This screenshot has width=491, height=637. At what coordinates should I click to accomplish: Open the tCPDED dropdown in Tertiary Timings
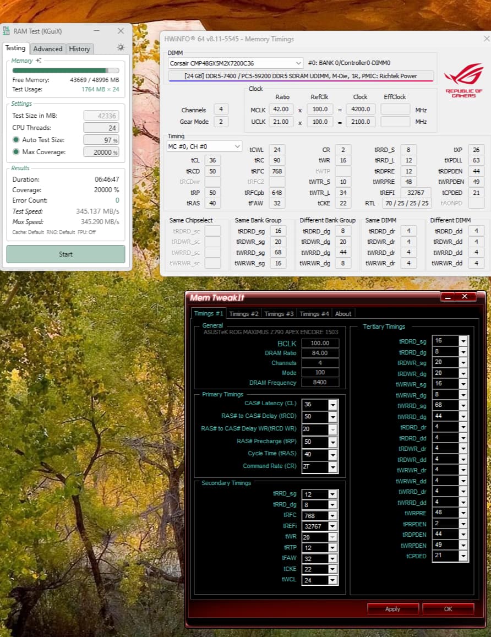tap(463, 556)
